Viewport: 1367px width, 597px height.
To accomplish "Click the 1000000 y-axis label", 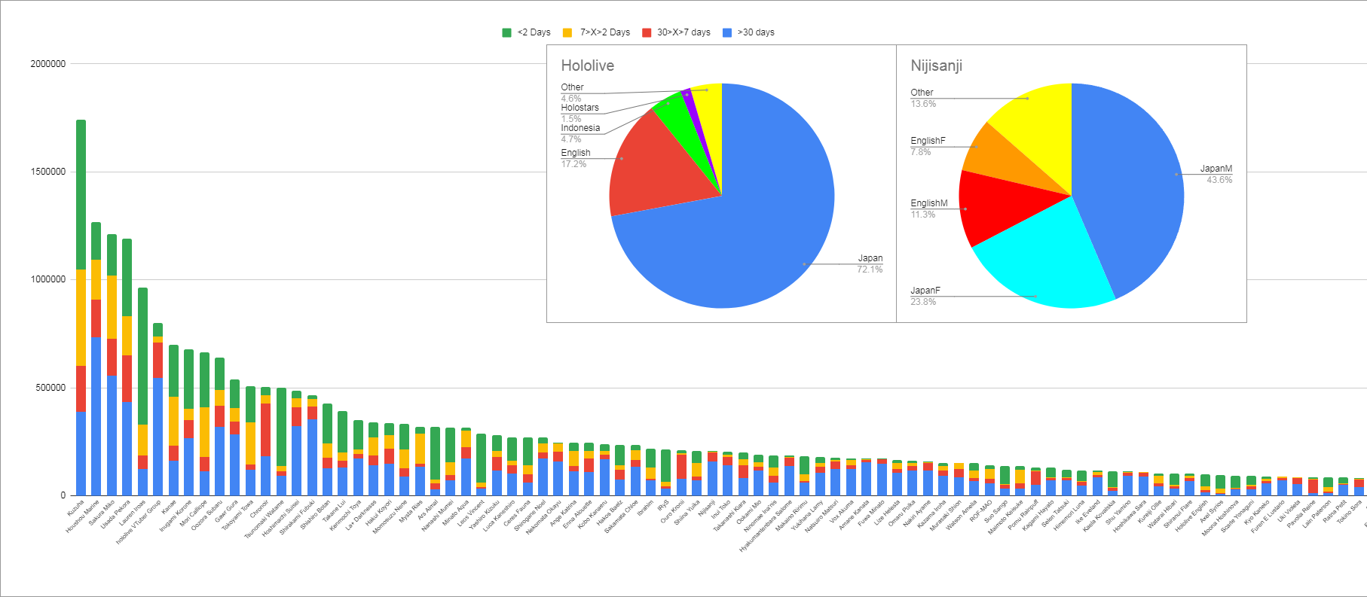I will (47, 279).
